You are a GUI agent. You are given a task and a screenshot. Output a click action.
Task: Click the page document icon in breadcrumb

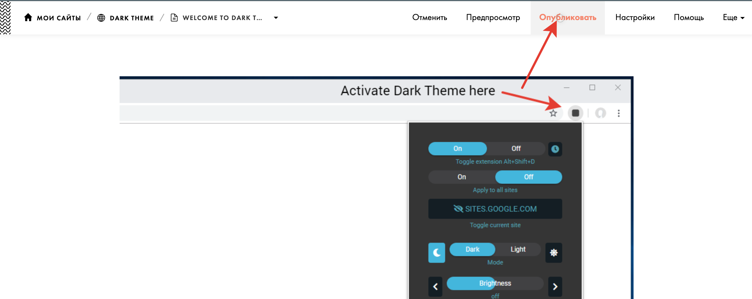pyautogui.click(x=174, y=18)
